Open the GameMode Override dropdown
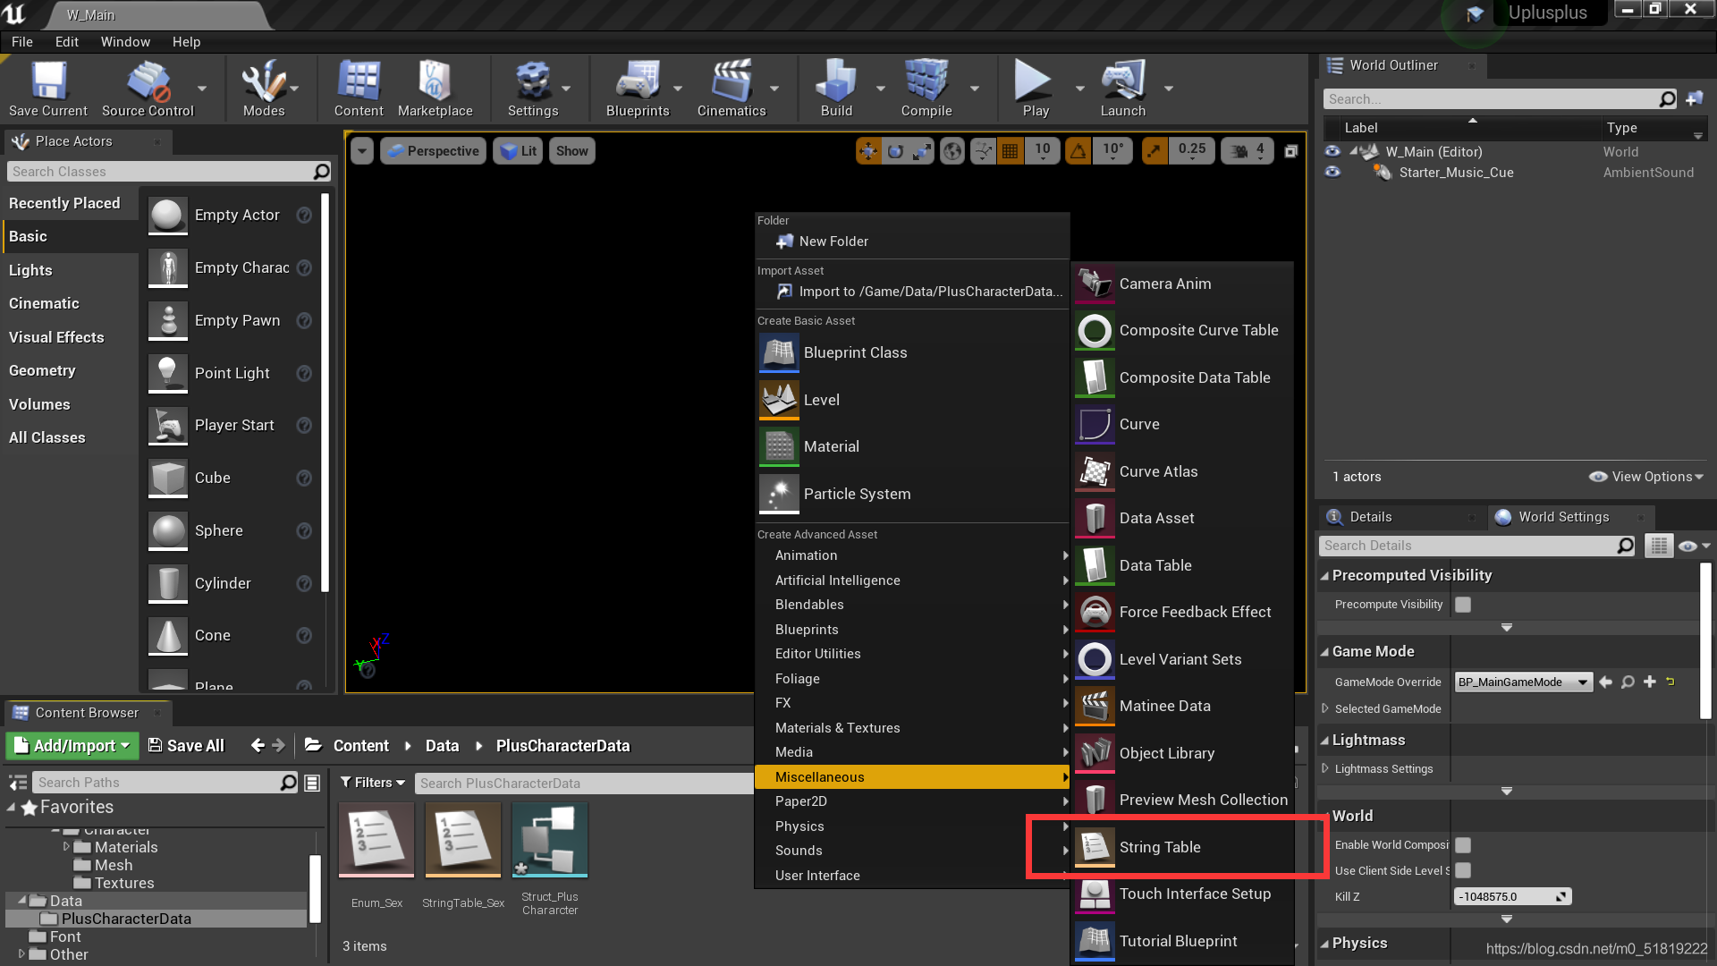1717x966 pixels. (x=1523, y=682)
